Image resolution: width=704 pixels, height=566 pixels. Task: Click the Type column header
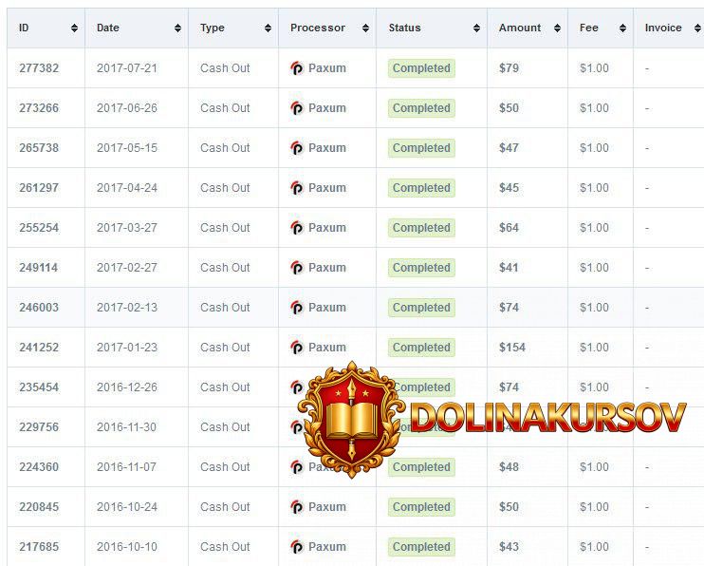(213, 28)
